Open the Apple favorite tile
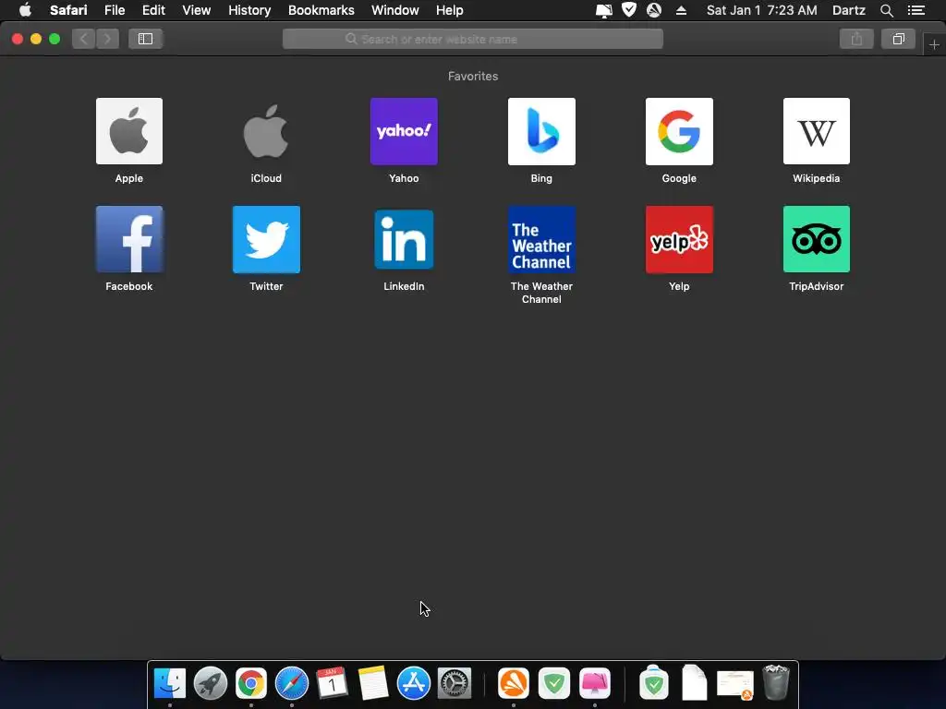The width and height of the screenshot is (946, 709). (129, 131)
